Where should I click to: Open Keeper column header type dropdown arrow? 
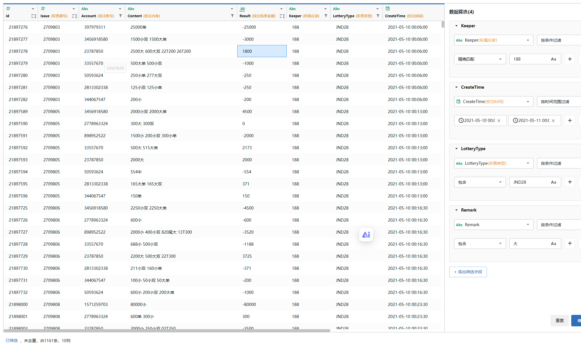(325, 9)
